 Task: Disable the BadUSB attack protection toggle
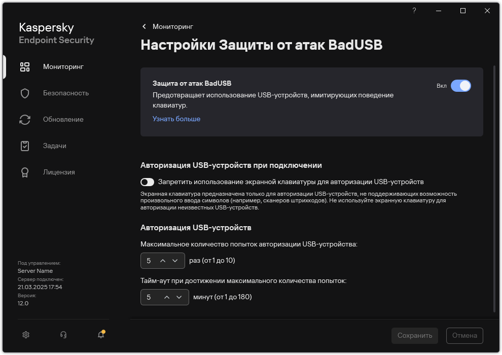pyautogui.click(x=461, y=86)
